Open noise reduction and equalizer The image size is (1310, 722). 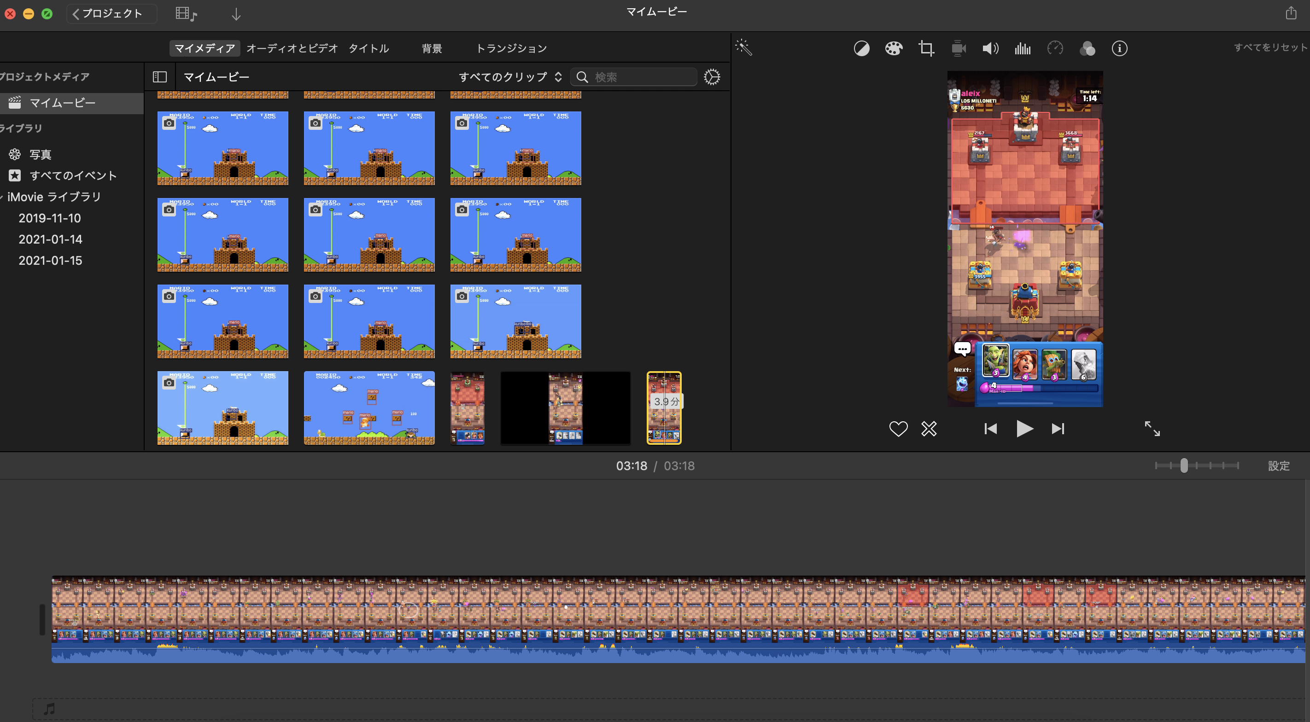pos(1023,49)
